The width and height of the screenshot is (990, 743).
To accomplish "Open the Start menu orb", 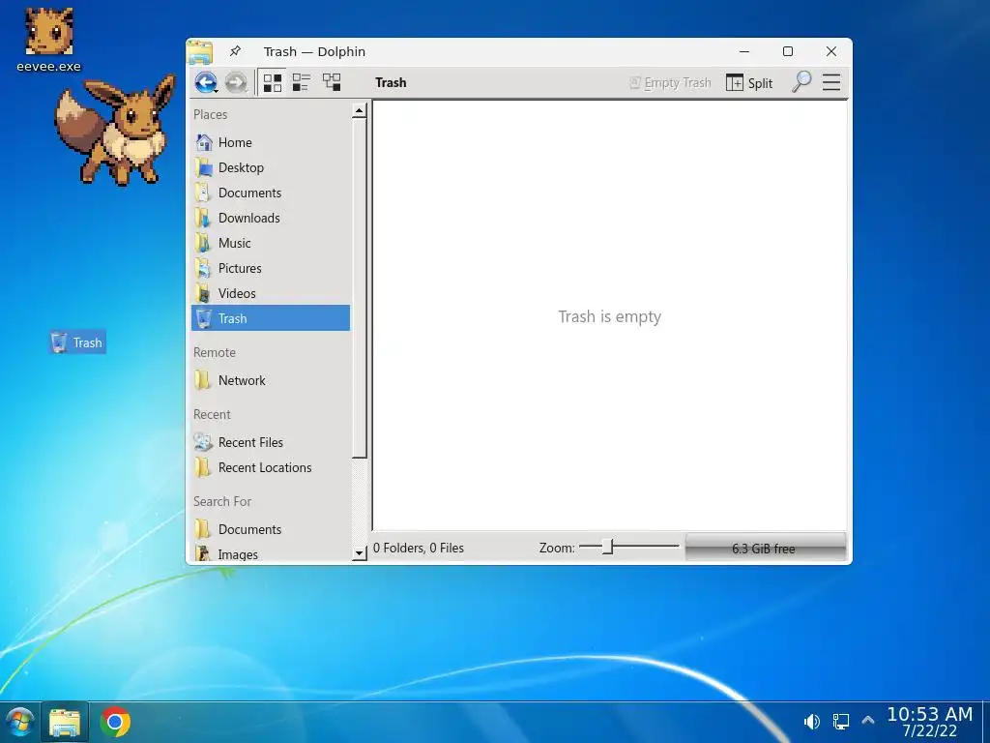I will [x=19, y=722].
